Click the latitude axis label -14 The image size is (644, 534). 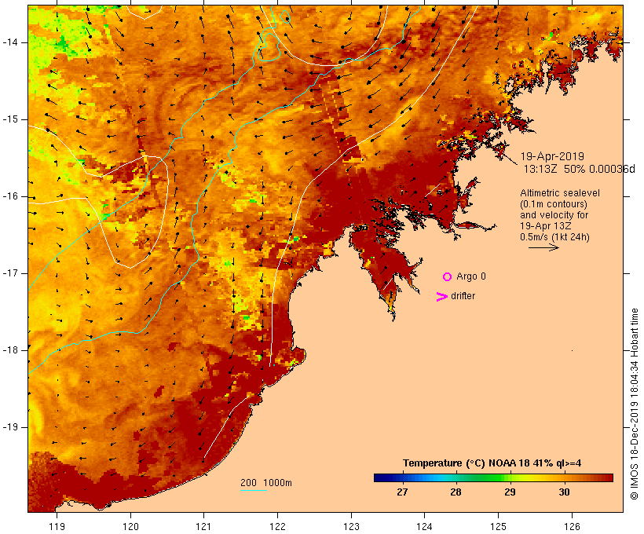click(10, 42)
